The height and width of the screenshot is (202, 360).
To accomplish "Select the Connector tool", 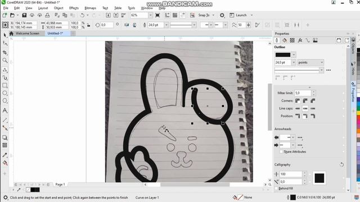I will point(5,128).
